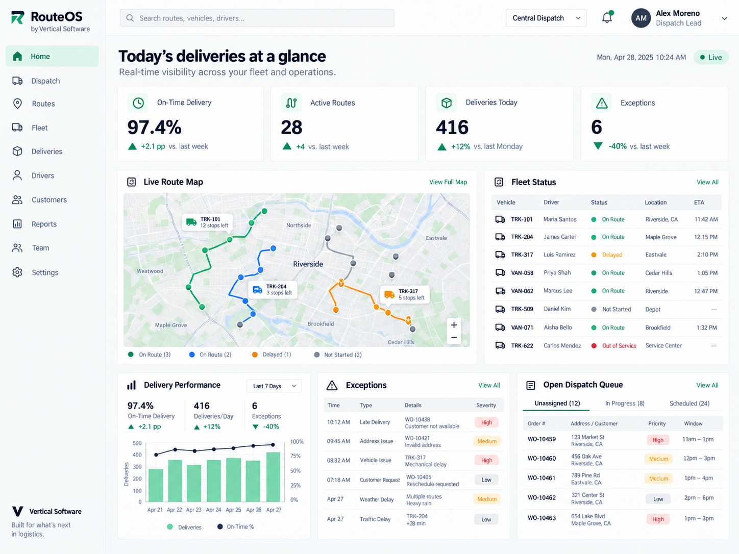Click the search routes input field
Image resolution: width=739 pixels, height=554 pixels.
click(x=257, y=18)
